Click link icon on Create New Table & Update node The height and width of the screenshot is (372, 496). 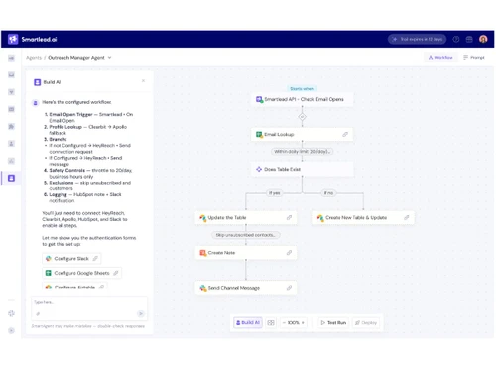(407, 217)
